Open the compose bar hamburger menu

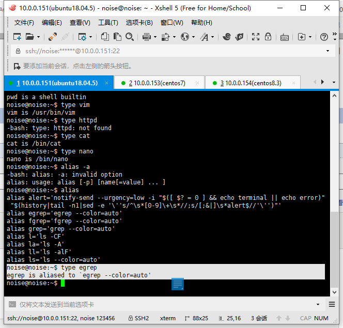point(332,304)
